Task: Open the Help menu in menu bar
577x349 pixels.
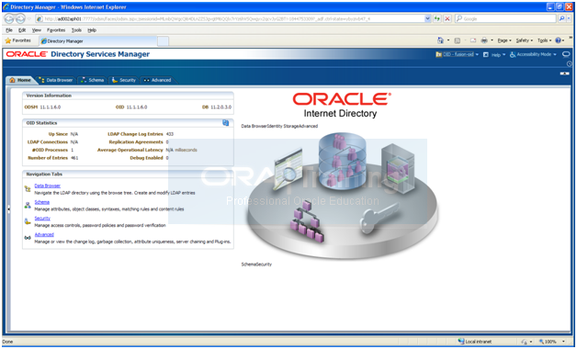Action: 92,30
